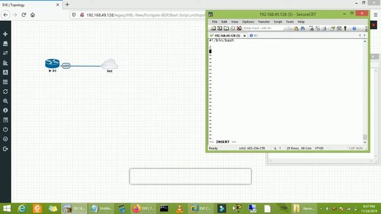Click the power icon in EVE sidebar
Screen dimensions: 381x214
pyautogui.click(x=5, y=130)
